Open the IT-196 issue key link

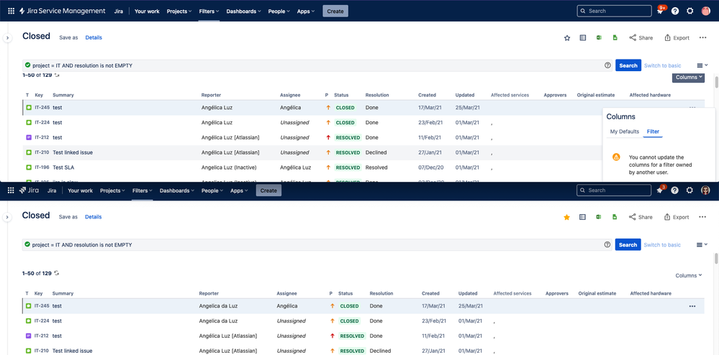coord(42,167)
